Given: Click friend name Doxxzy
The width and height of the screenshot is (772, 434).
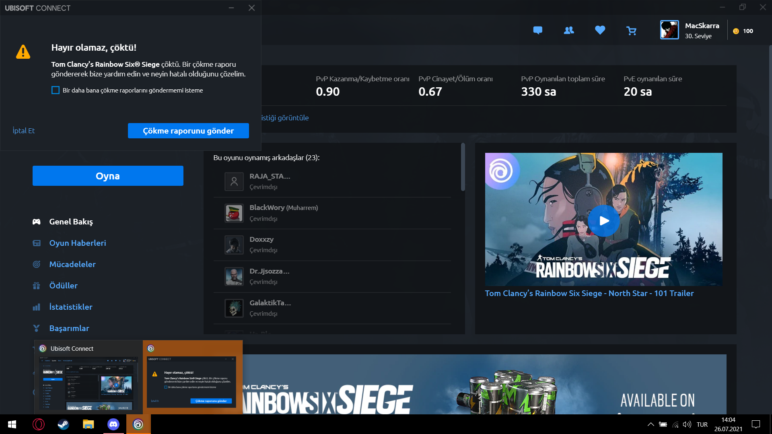Looking at the screenshot, I should tap(261, 239).
